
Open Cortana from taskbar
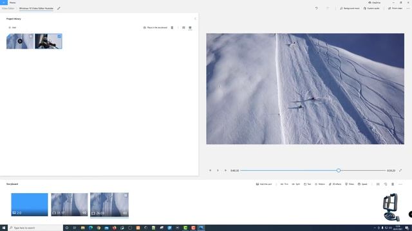pyautogui.click(x=67, y=228)
